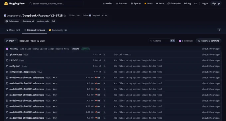Click the Log In link
Viewport: 226px width, 121px height.
[x=205, y=3]
